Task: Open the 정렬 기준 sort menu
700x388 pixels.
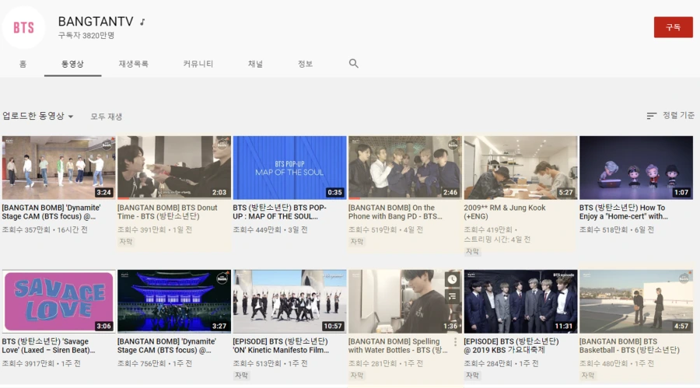Action: point(670,116)
